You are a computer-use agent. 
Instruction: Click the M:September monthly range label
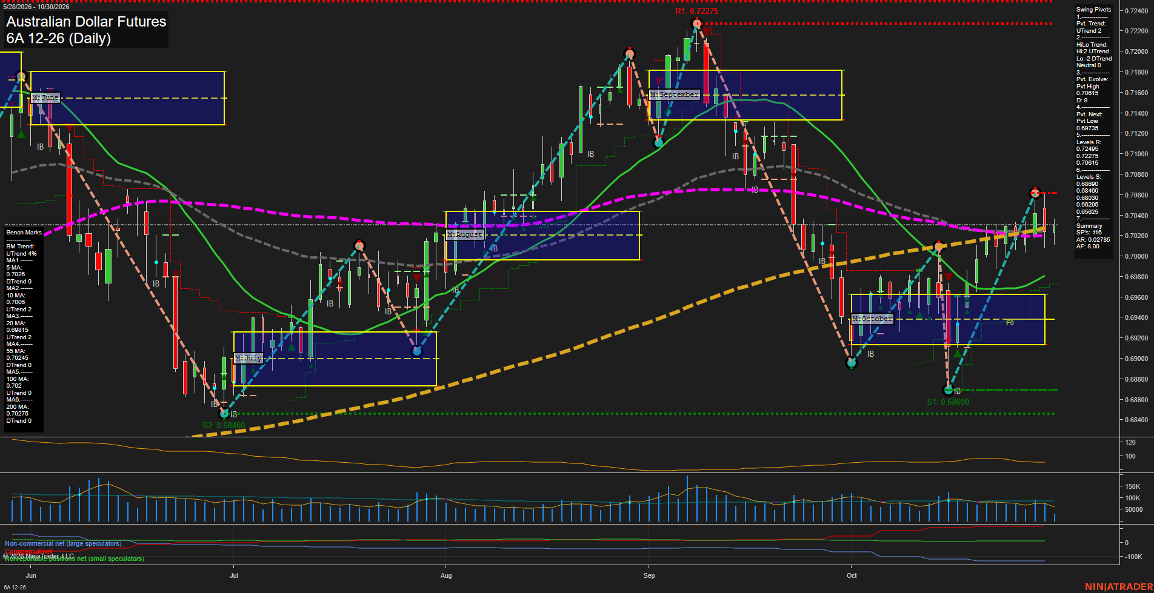click(x=675, y=95)
